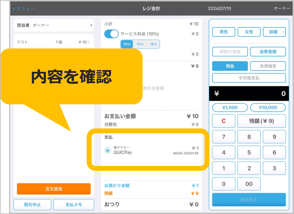Choose the 18% service charge option

point(153,44)
